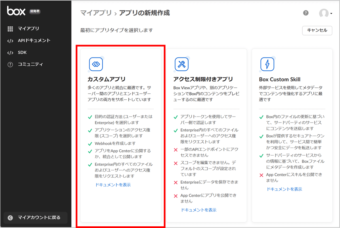Click the SDK code icon in sidebar

coord(10,52)
